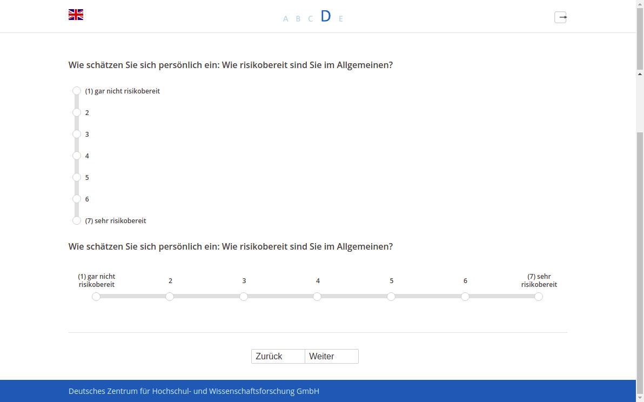
Task: Switch language using the UK flag icon
Action: point(76,15)
